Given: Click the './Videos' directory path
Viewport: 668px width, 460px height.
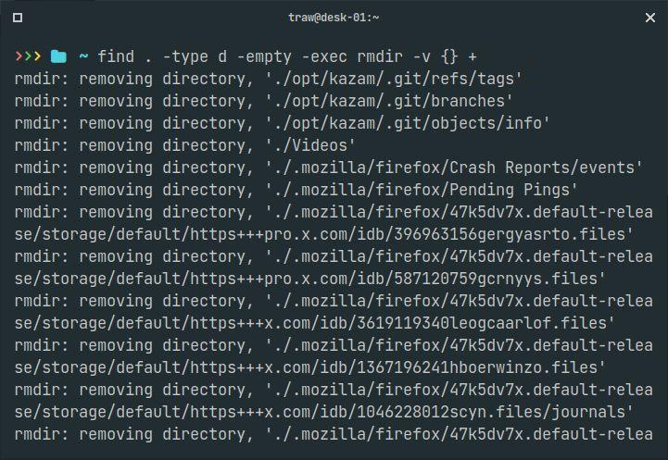Looking at the screenshot, I should click(x=311, y=145).
